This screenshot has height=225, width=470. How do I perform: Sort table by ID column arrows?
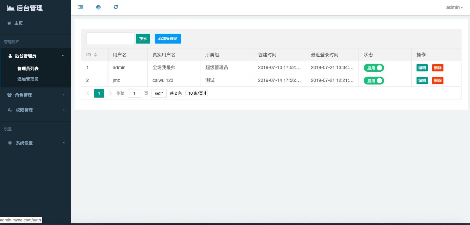[95, 55]
